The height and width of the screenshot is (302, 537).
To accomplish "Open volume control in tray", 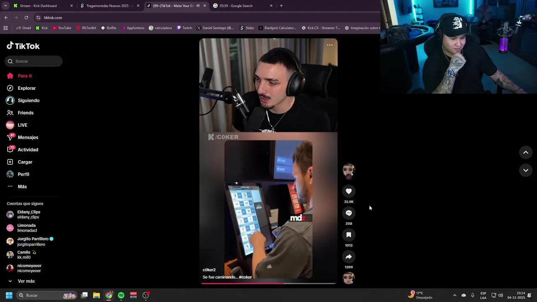I will click(x=501, y=295).
